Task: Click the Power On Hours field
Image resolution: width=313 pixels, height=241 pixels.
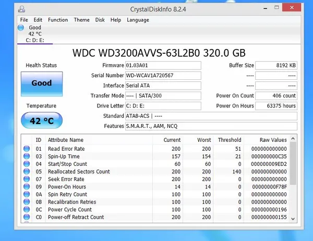Action: 276,106
